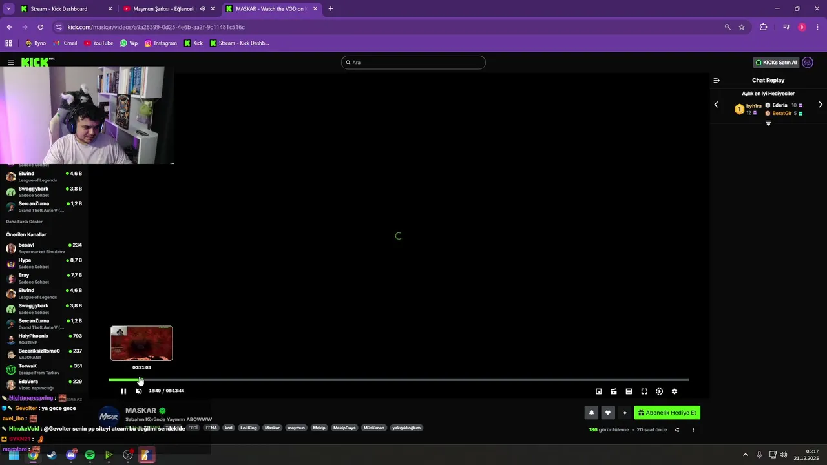This screenshot has height=465, width=827.
Task: Open the extensions puzzle icon
Action: (x=764, y=27)
